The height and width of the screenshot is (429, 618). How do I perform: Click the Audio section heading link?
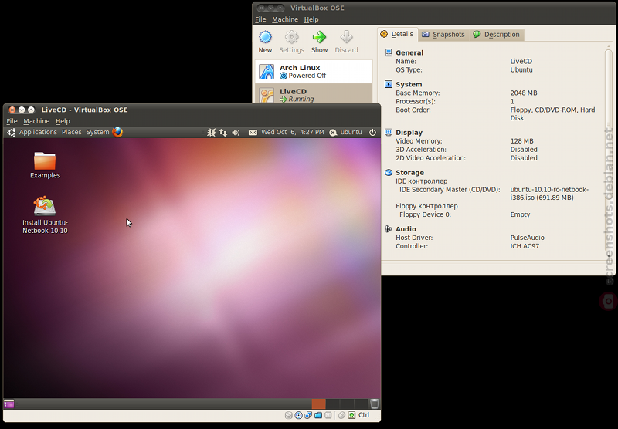(406, 229)
